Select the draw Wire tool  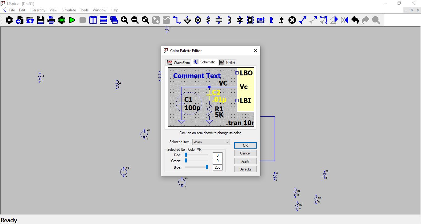(x=177, y=20)
